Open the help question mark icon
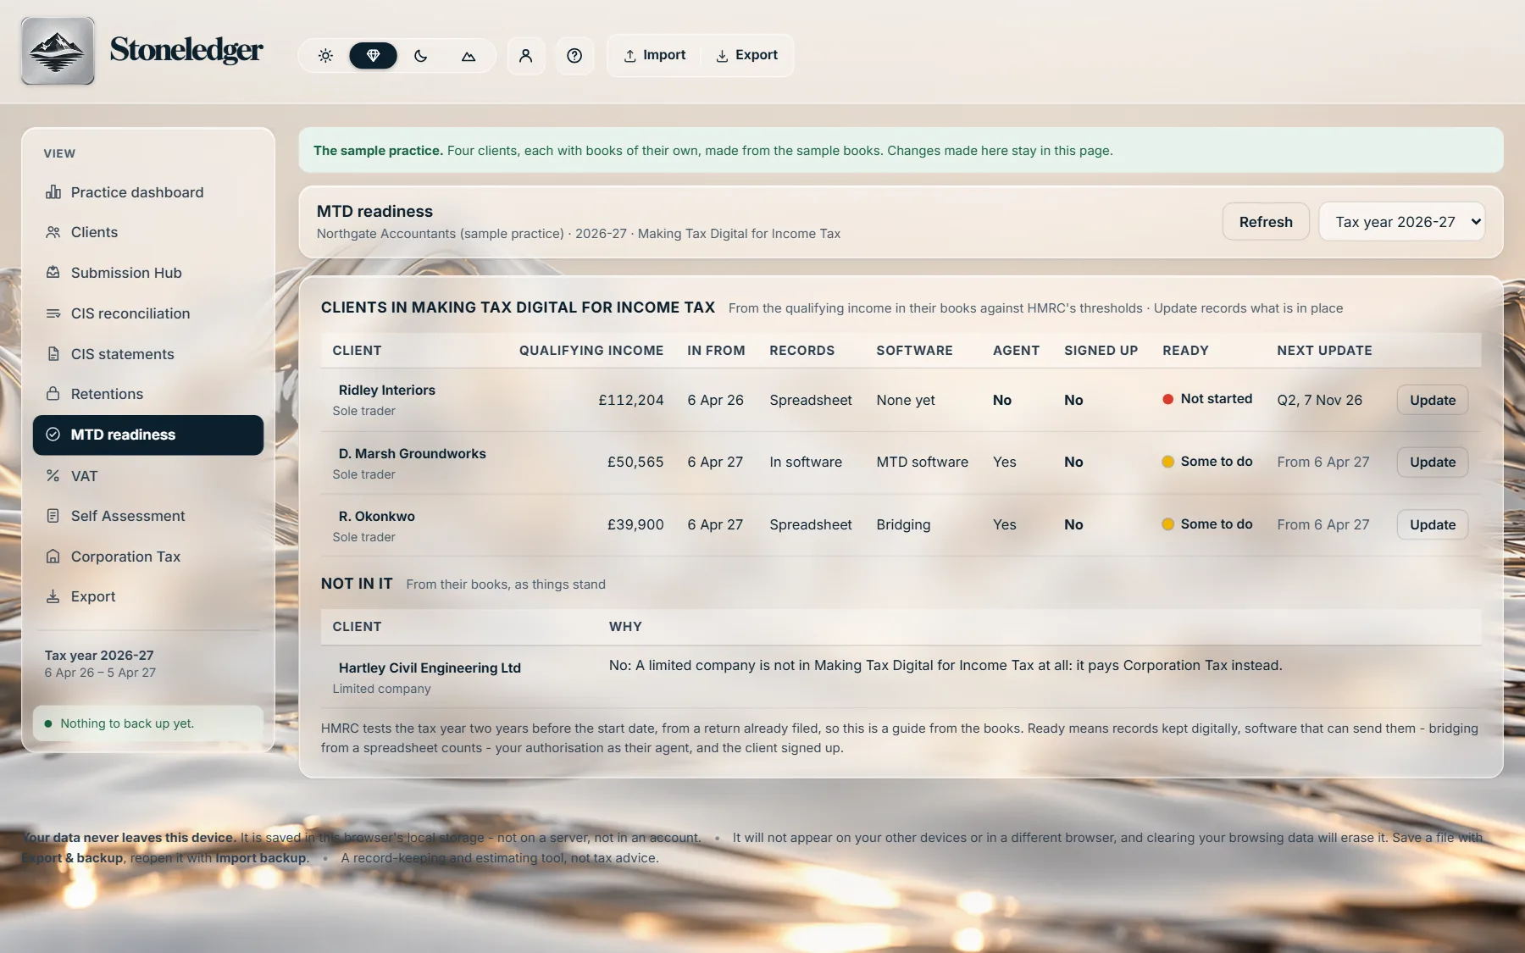1525x953 pixels. pyautogui.click(x=574, y=56)
